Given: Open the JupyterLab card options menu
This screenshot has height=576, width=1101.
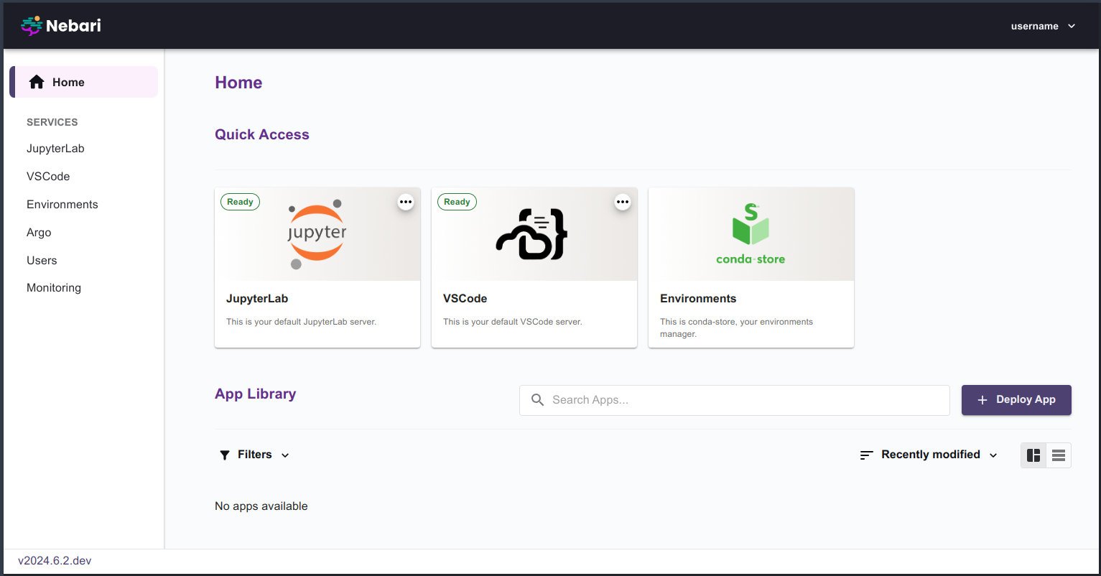Looking at the screenshot, I should 406,202.
